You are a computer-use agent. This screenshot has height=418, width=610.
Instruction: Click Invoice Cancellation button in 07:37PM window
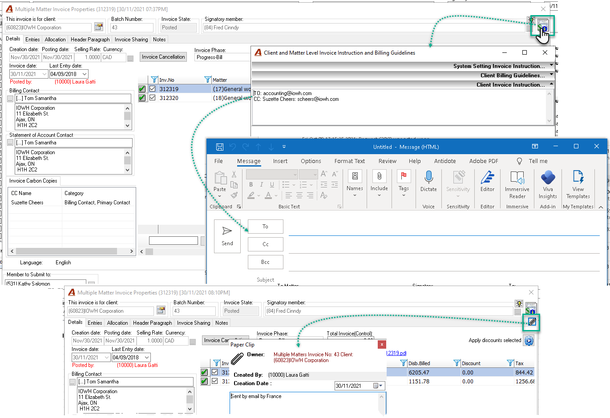pos(163,57)
